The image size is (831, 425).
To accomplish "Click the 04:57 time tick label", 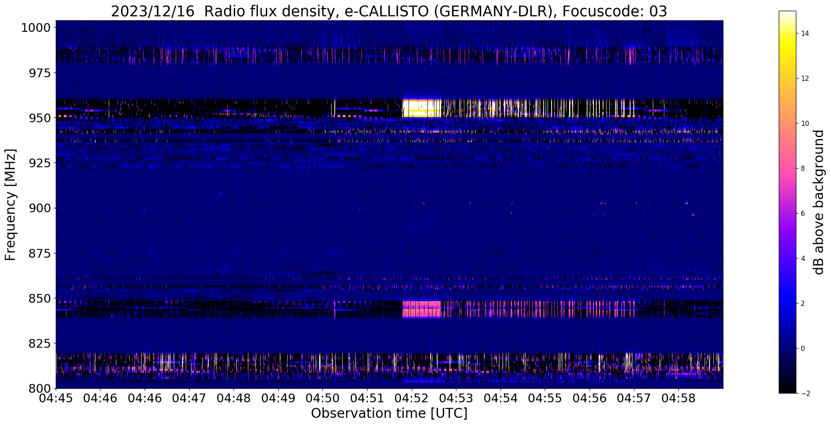I will click(634, 398).
